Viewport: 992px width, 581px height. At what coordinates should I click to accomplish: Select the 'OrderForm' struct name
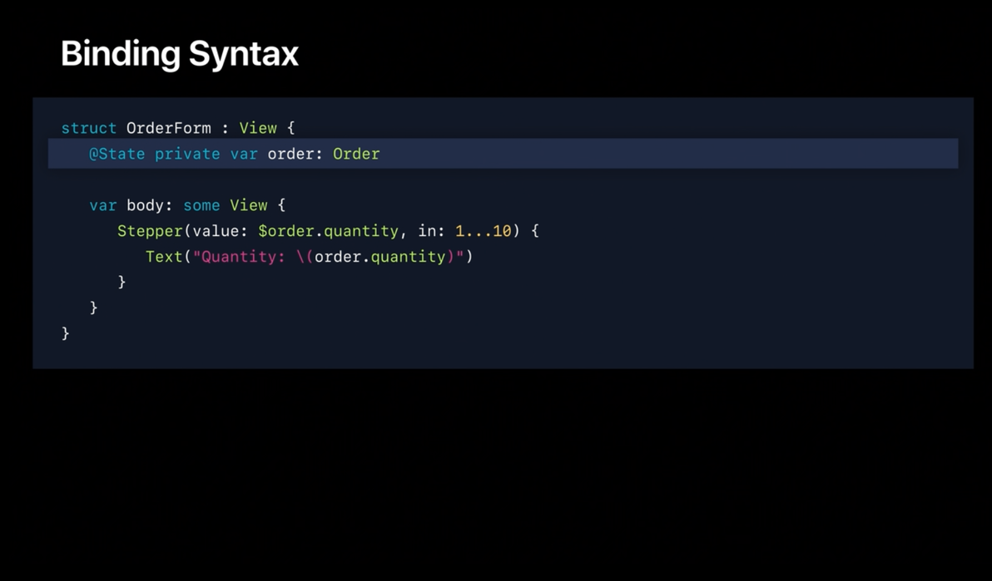point(168,128)
